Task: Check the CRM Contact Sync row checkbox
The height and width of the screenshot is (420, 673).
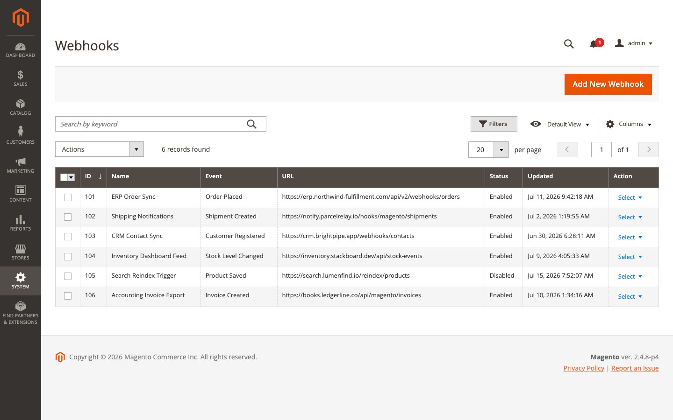Action: [x=68, y=237]
